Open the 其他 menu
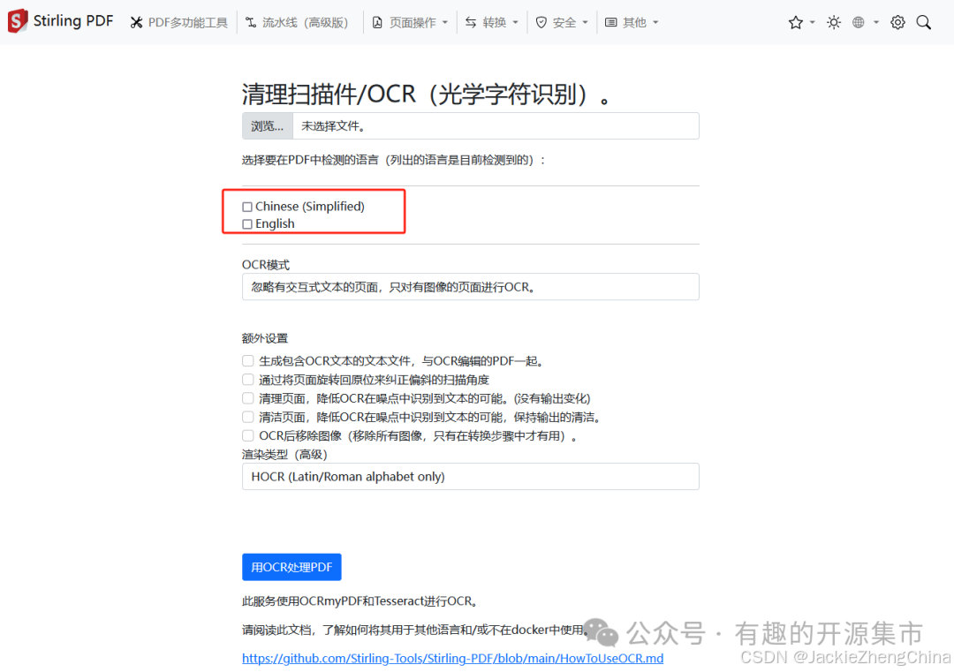This screenshot has height=672, width=954. (x=632, y=22)
